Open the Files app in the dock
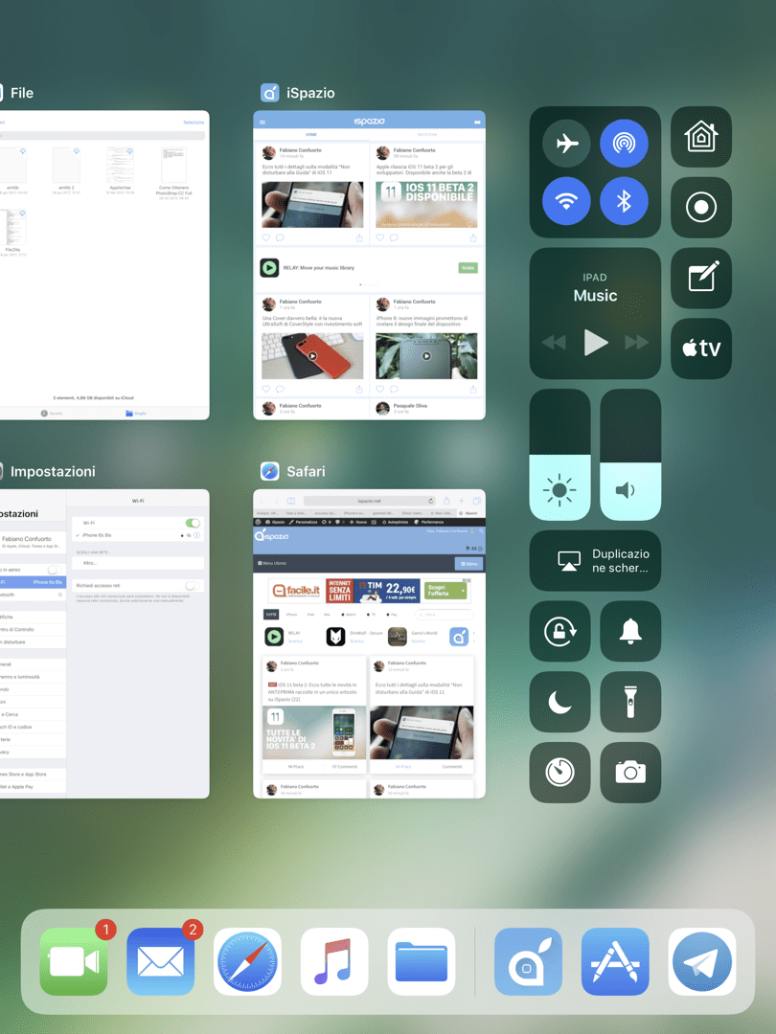 (421, 961)
